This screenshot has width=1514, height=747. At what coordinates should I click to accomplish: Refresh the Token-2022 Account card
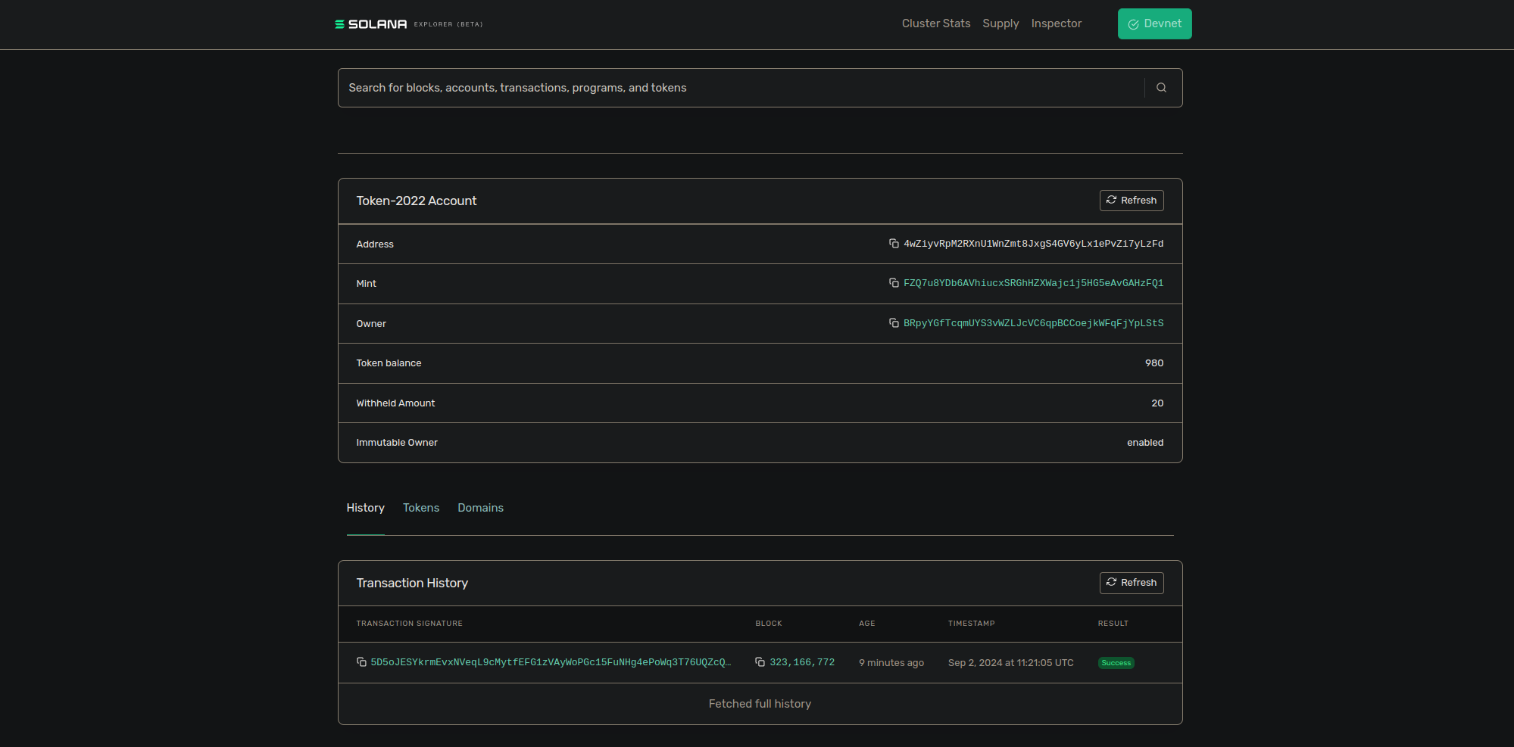1132,201
